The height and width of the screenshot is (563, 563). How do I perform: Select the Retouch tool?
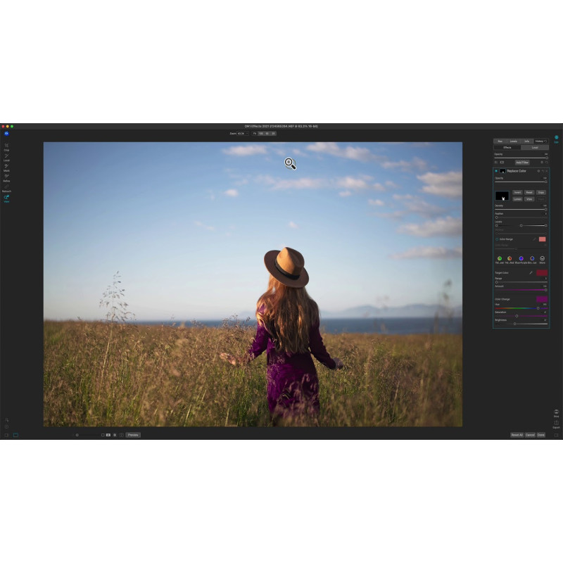[6, 188]
